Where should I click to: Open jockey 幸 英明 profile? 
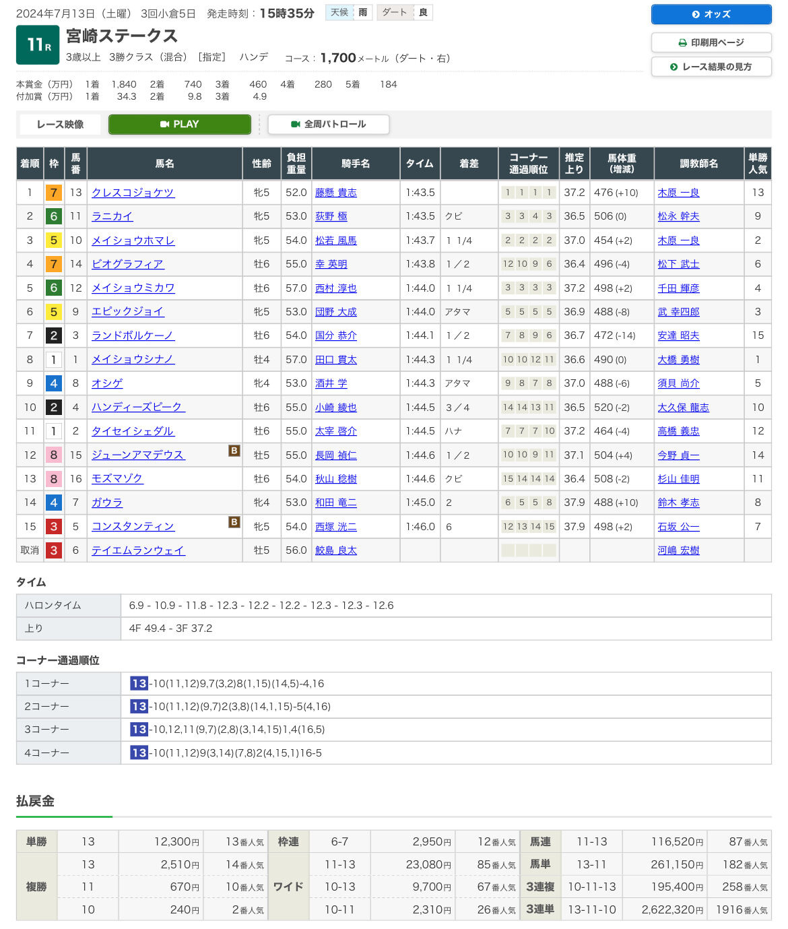coord(331,264)
